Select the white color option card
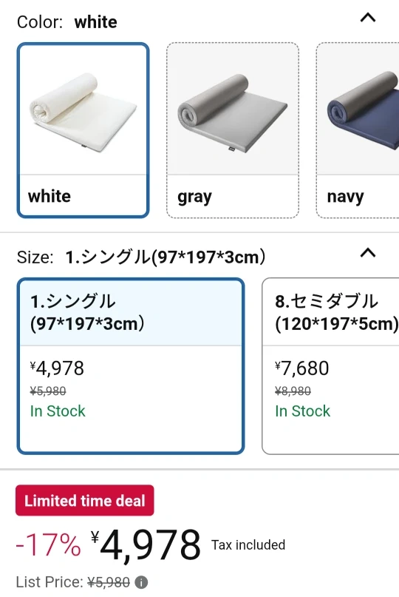 click(83, 130)
